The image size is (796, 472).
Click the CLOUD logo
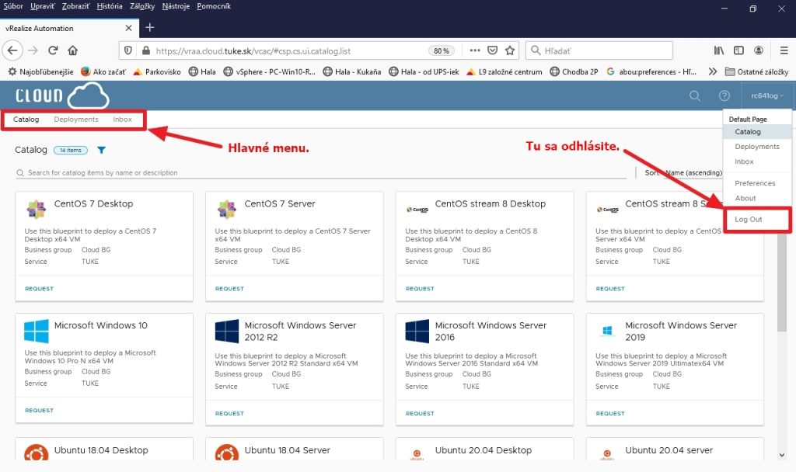62,95
